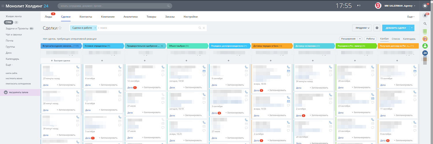Image resolution: width=433 pixels, height=144 pixels.
Task: Open the Настройки tab
Action: 191,17
